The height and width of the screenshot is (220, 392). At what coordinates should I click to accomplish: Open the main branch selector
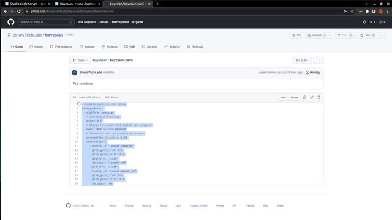80,60
